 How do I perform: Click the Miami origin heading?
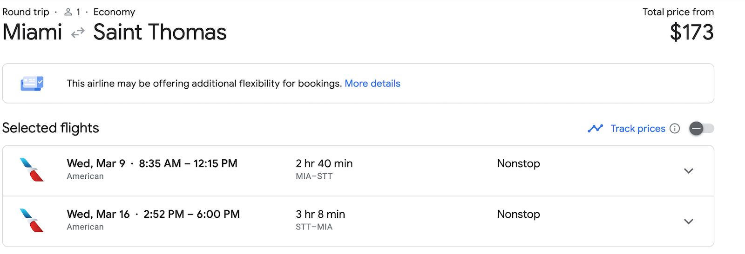click(x=32, y=33)
